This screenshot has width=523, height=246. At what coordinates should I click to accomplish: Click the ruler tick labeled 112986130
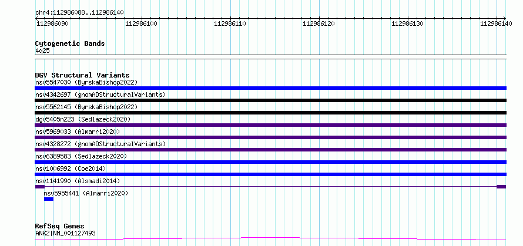pos(408,23)
